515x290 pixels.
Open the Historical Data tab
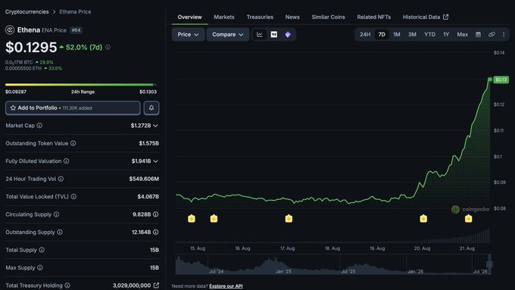click(x=426, y=17)
